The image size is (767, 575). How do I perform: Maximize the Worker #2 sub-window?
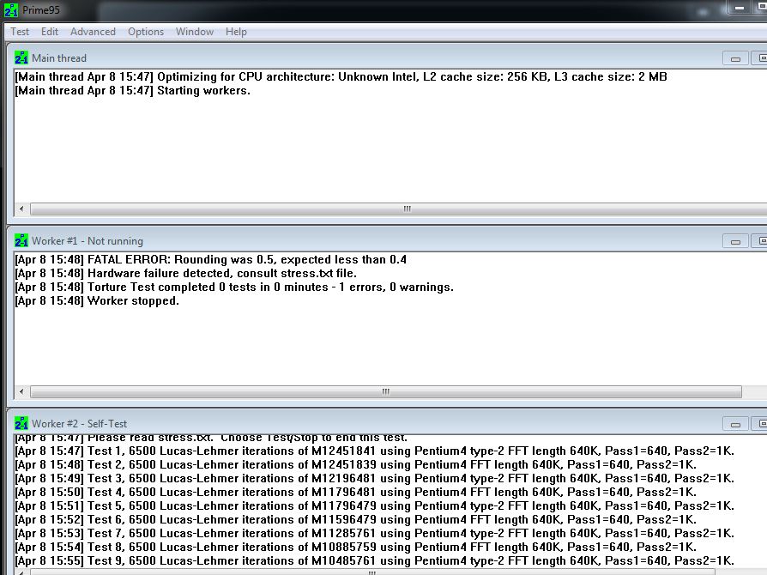point(759,424)
